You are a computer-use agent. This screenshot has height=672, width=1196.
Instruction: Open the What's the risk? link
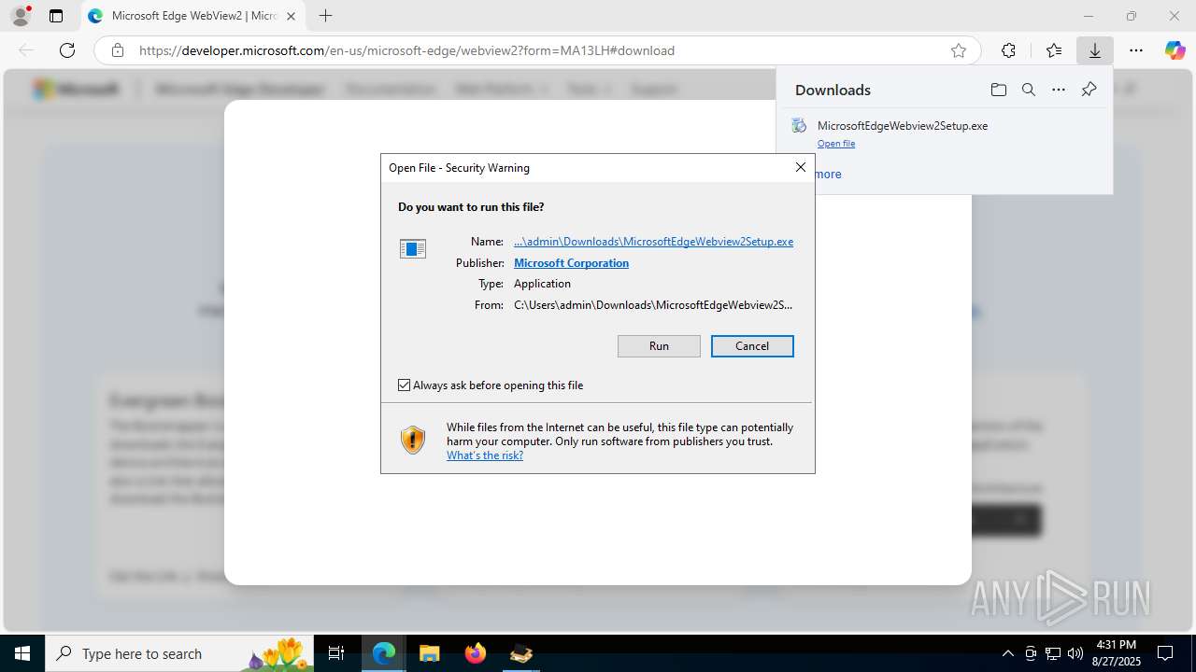tap(485, 455)
